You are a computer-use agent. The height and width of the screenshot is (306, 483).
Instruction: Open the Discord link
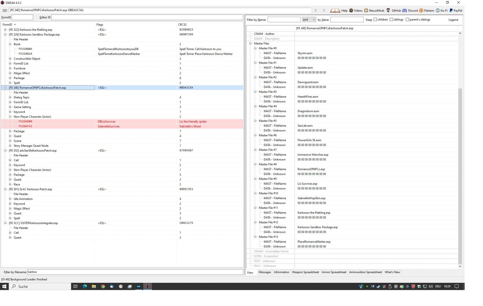(410, 10)
